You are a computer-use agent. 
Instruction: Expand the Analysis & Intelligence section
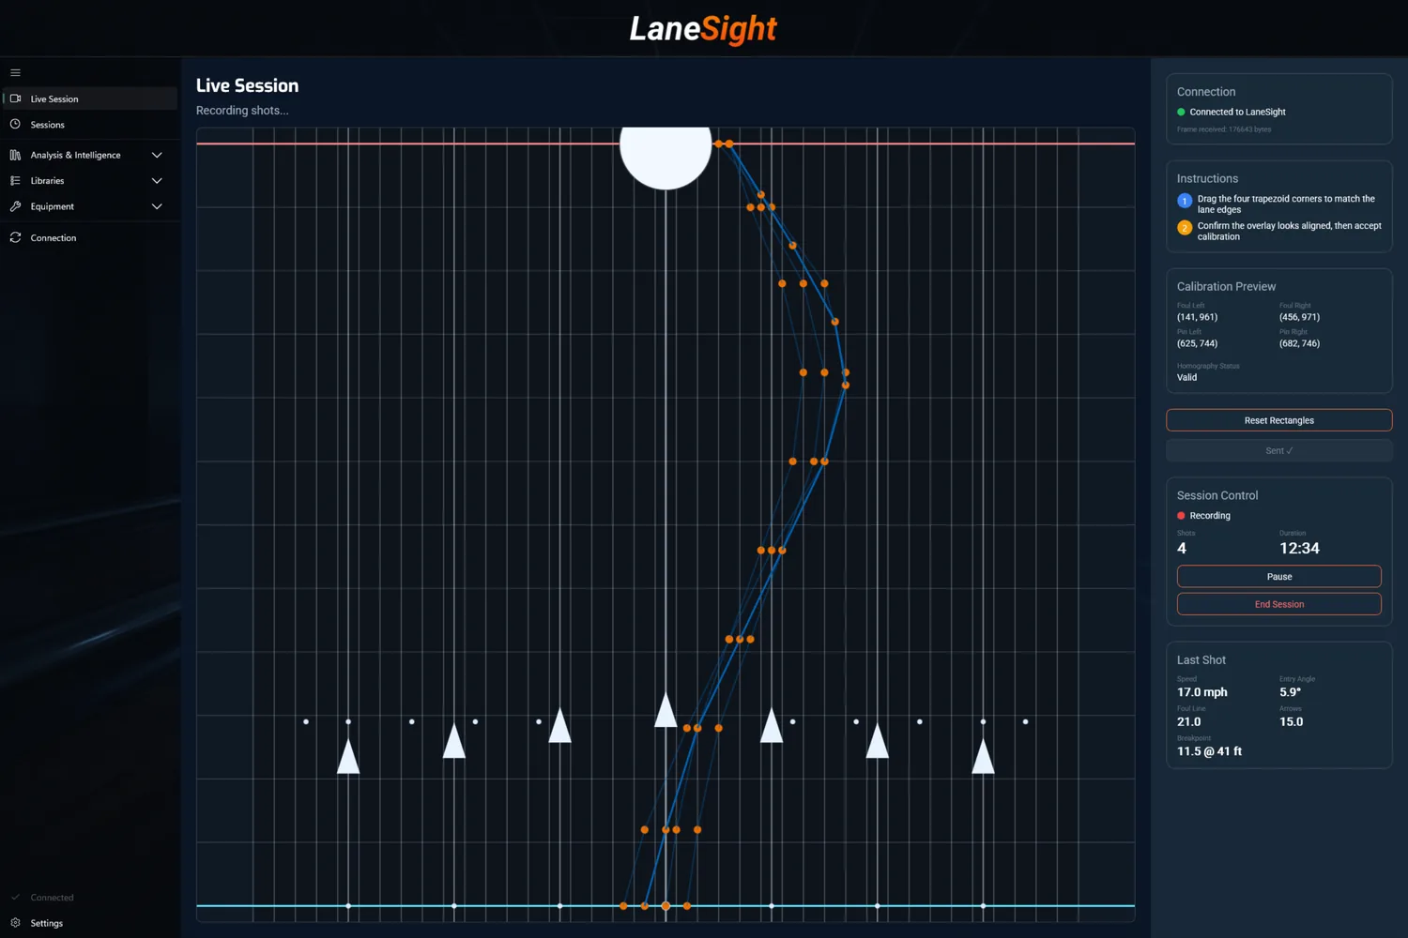[x=157, y=154]
